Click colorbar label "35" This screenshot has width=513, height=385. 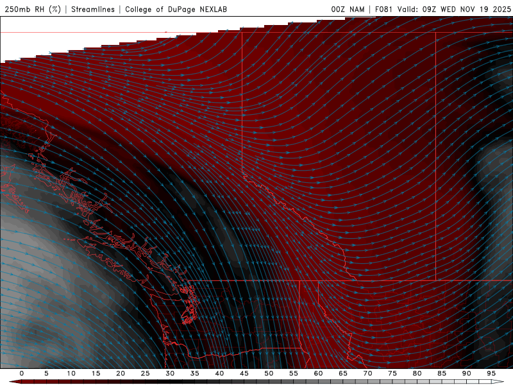coord(194,373)
